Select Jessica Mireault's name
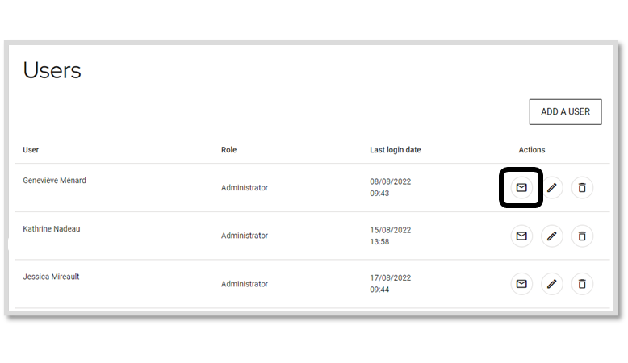Screen dimensions: 628x363 pyautogui.click(x=51, y=277)
